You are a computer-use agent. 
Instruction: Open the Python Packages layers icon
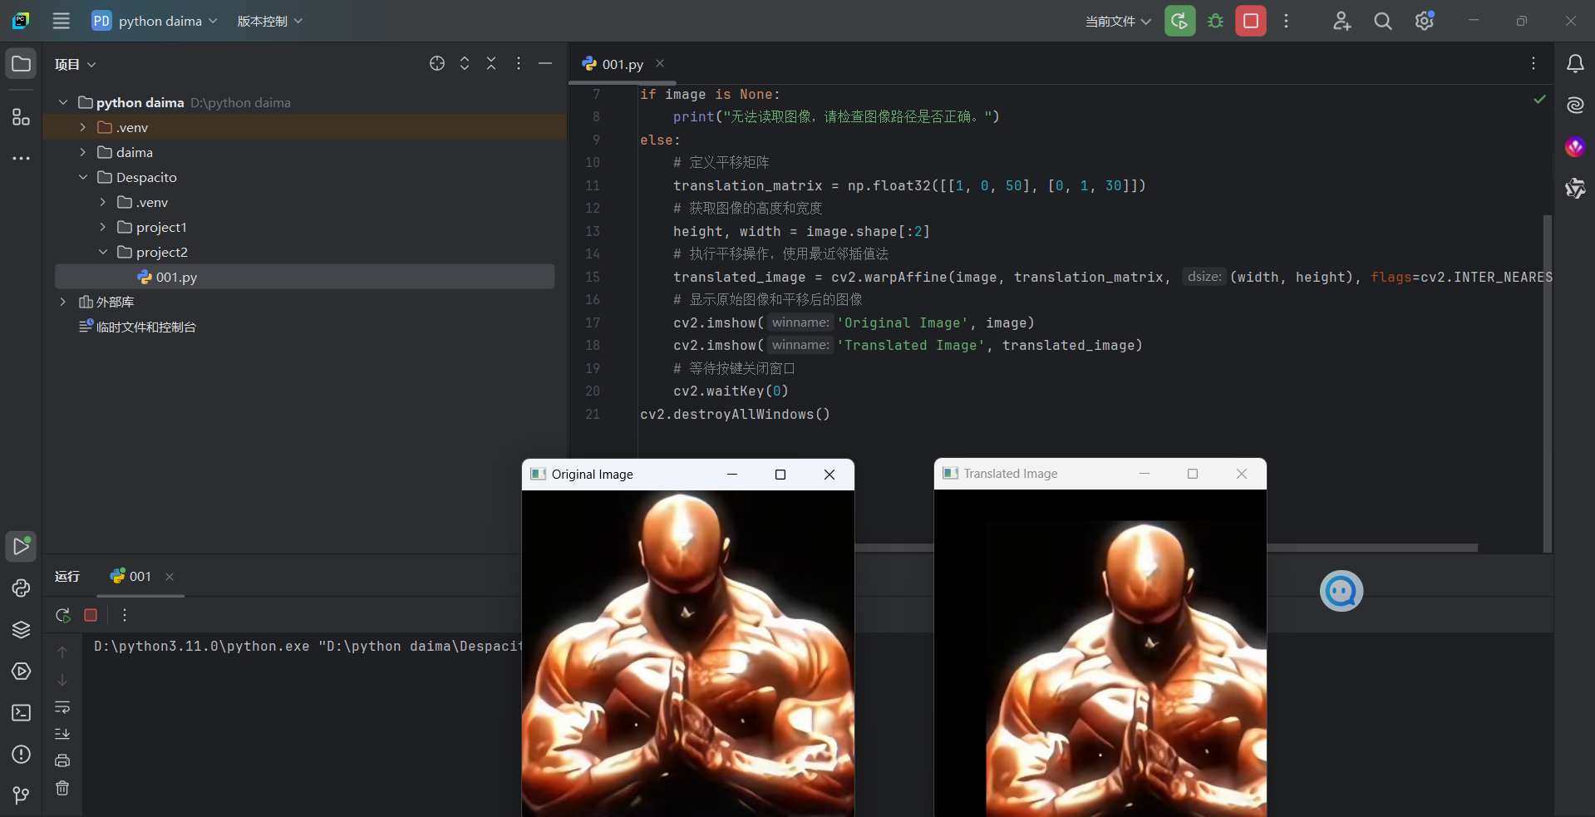[x=21, y=629]
